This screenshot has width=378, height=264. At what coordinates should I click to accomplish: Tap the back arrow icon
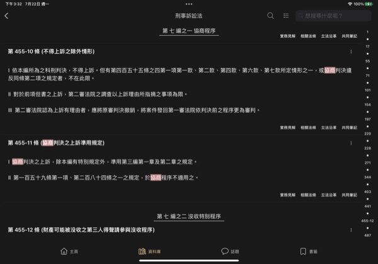(6, 16)
